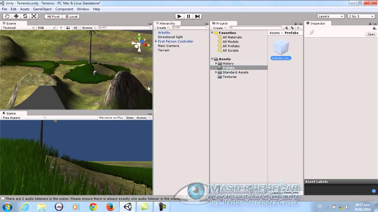Open the Project Create dropdown
Viewport: 378px width, 212px height.
click(219, 28)
